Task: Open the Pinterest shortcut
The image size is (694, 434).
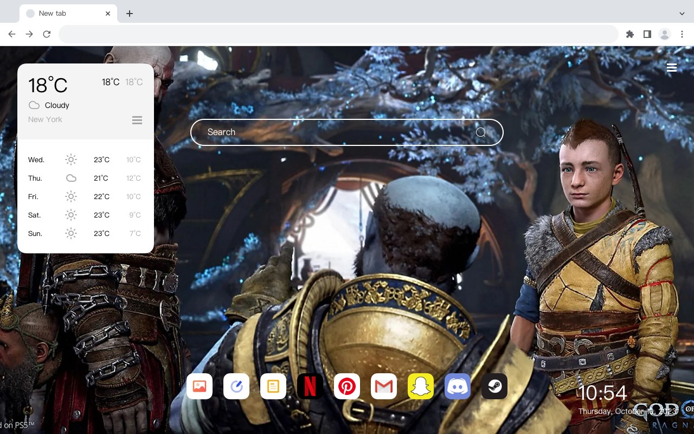Action: [x=347, y=386]
